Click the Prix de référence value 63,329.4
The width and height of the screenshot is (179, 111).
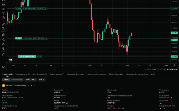[57, 98]
